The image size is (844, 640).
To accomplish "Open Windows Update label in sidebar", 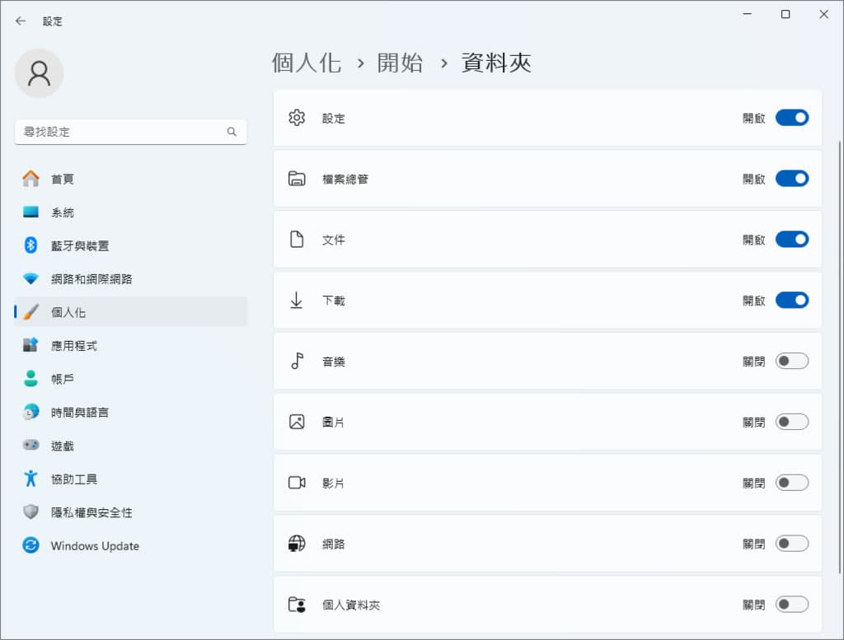I will click(x=95, y=546).
